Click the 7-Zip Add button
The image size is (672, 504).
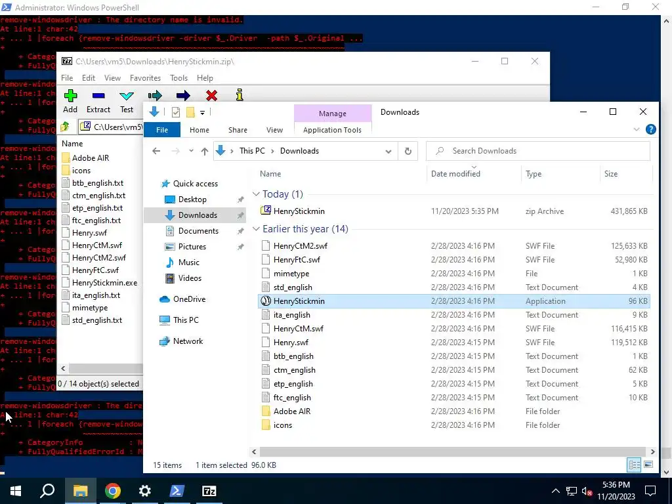(x=70, y=102)
